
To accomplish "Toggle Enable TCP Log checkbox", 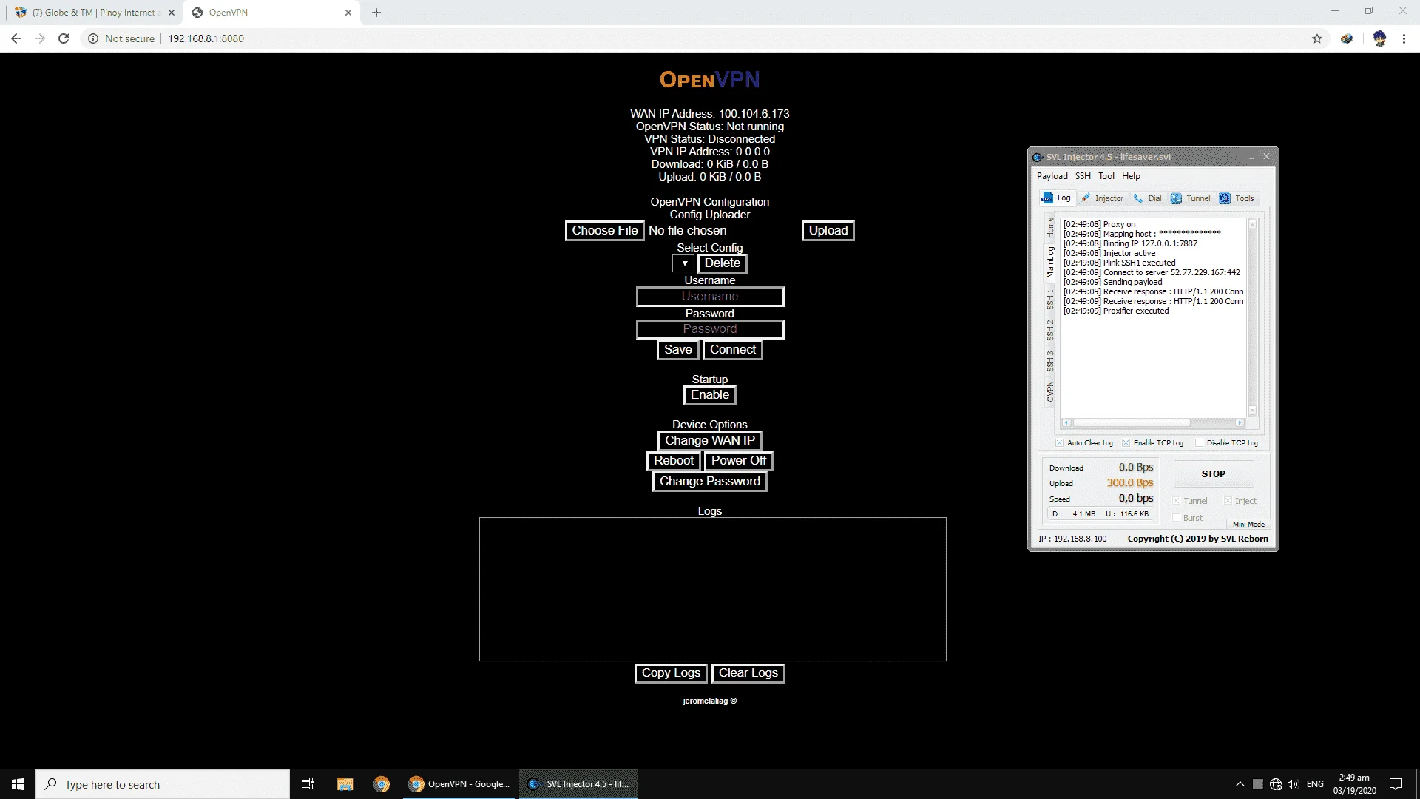I will pyautogui.click(x=1126, y=443).
